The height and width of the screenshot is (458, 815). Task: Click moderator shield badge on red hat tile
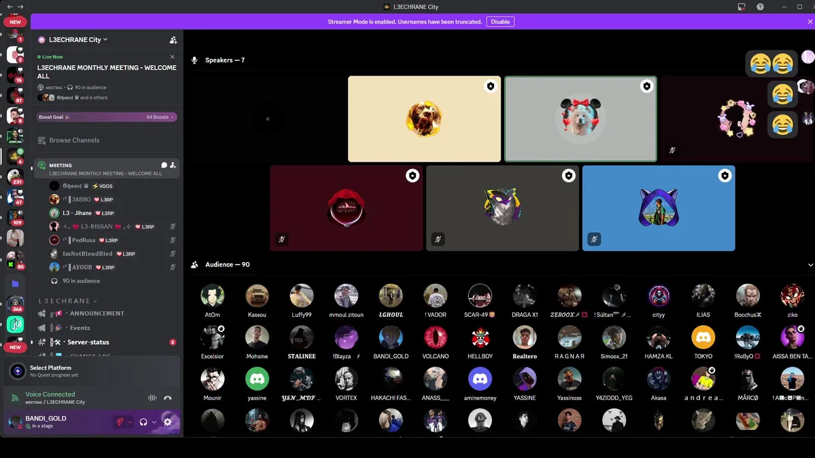tap(413, 176)
